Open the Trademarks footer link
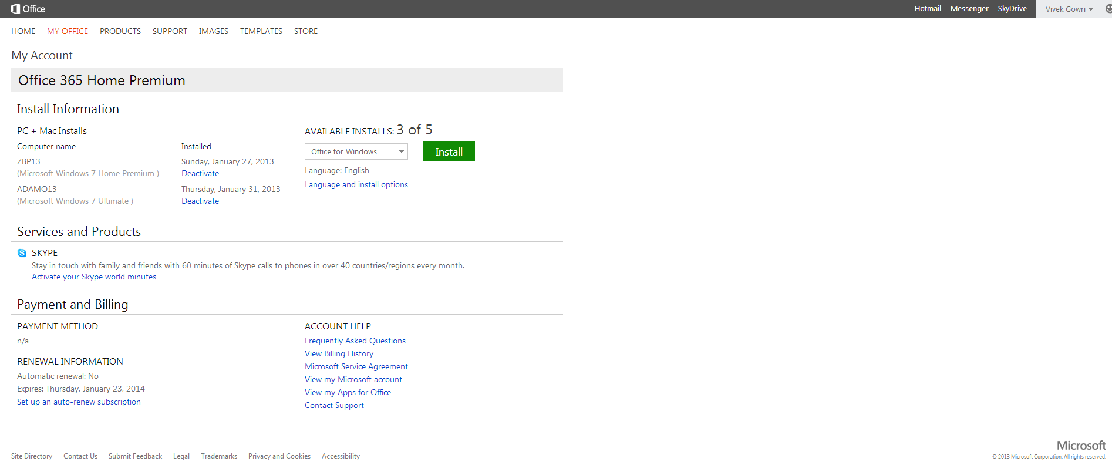 click(219, 456)
